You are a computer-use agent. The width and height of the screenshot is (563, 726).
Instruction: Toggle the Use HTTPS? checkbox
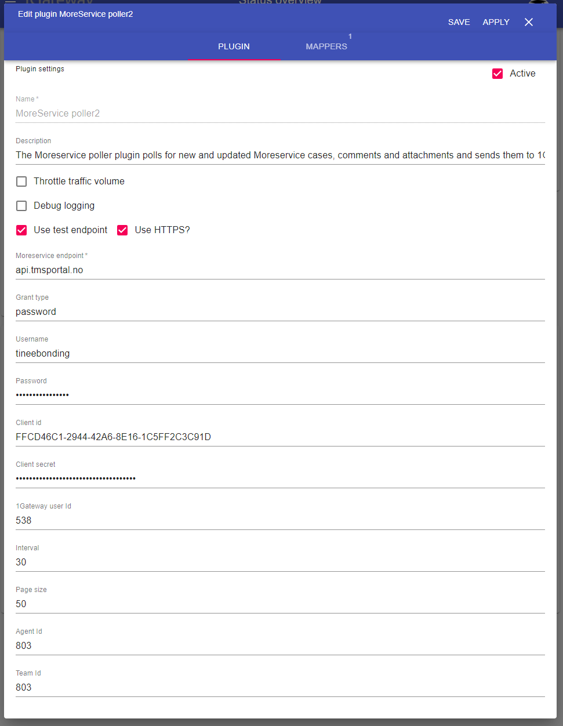coord(122,230)
